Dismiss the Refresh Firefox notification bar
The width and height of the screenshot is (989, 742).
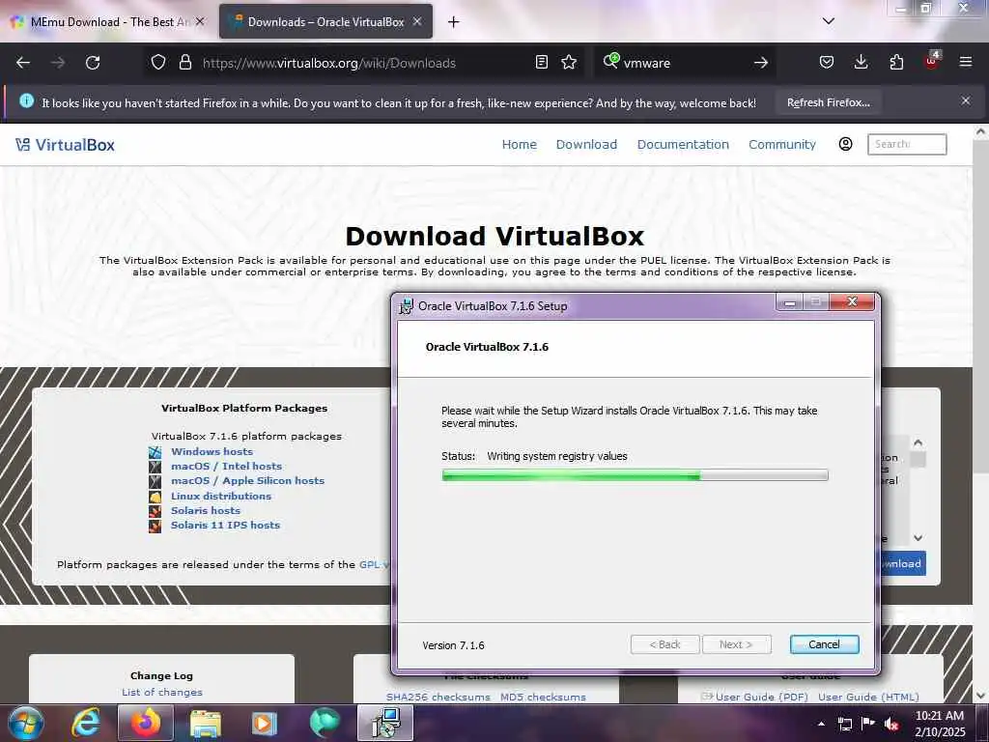coord(966,100)
